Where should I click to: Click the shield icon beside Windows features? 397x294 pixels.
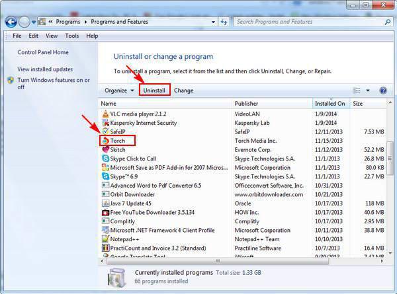pyautogui.click(x=11, y=81)
